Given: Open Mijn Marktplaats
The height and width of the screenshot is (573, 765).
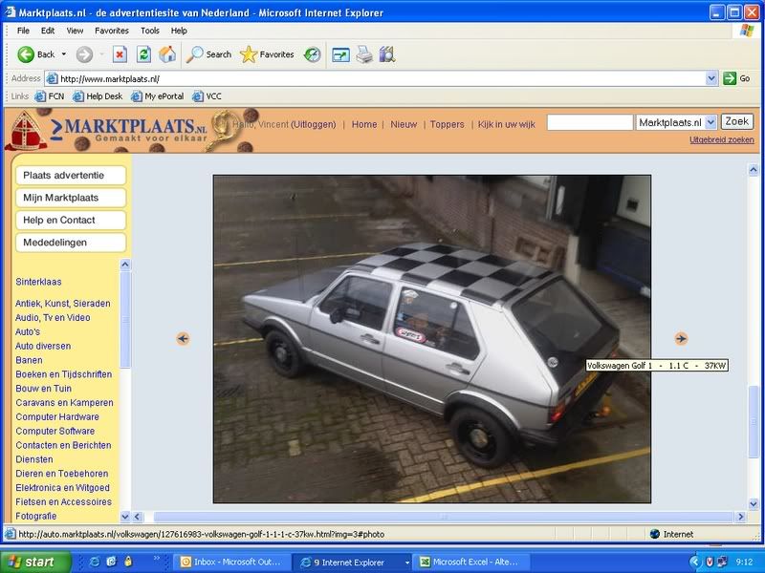Looking at the screenshot, I should 71,198.
